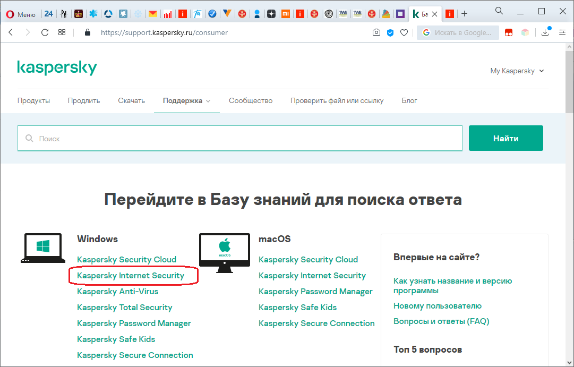This screenshot has height=367, width=574.
Task: Open the Сообщество menu item
Action: coord(251,100)
